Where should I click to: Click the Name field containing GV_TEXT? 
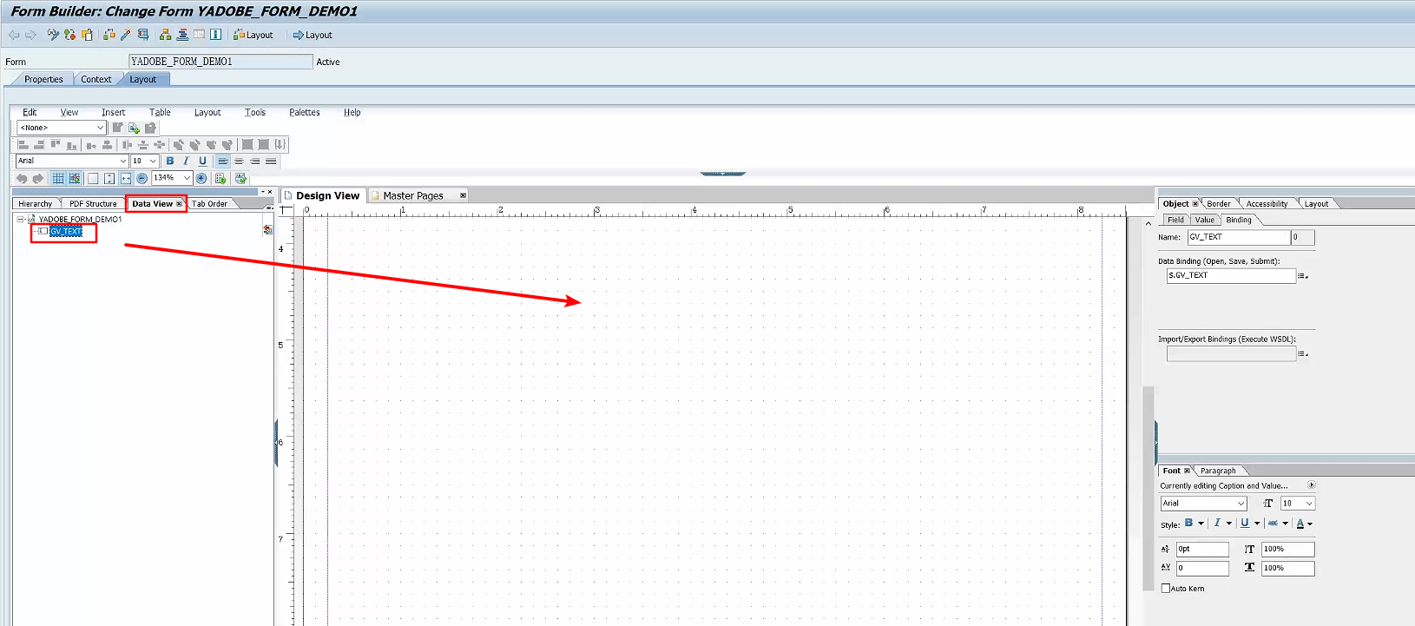(1239, 237)
